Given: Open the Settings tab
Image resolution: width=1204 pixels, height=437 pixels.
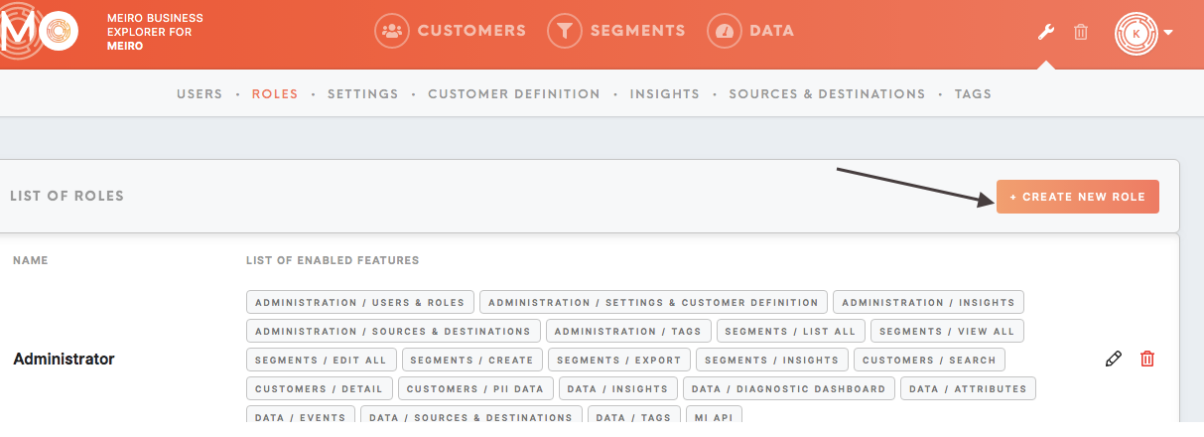Looking at the screenshot, I should (362, 94).
